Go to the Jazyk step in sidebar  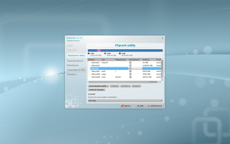tap(70, 46)
